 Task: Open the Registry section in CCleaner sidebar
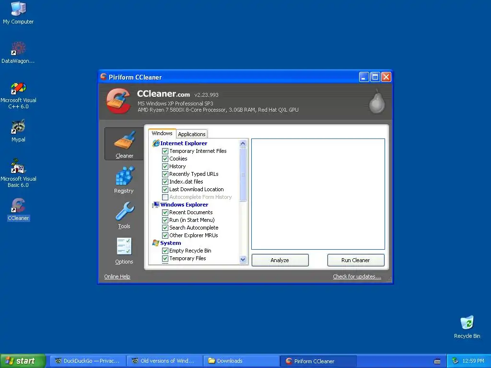[124, 180]
